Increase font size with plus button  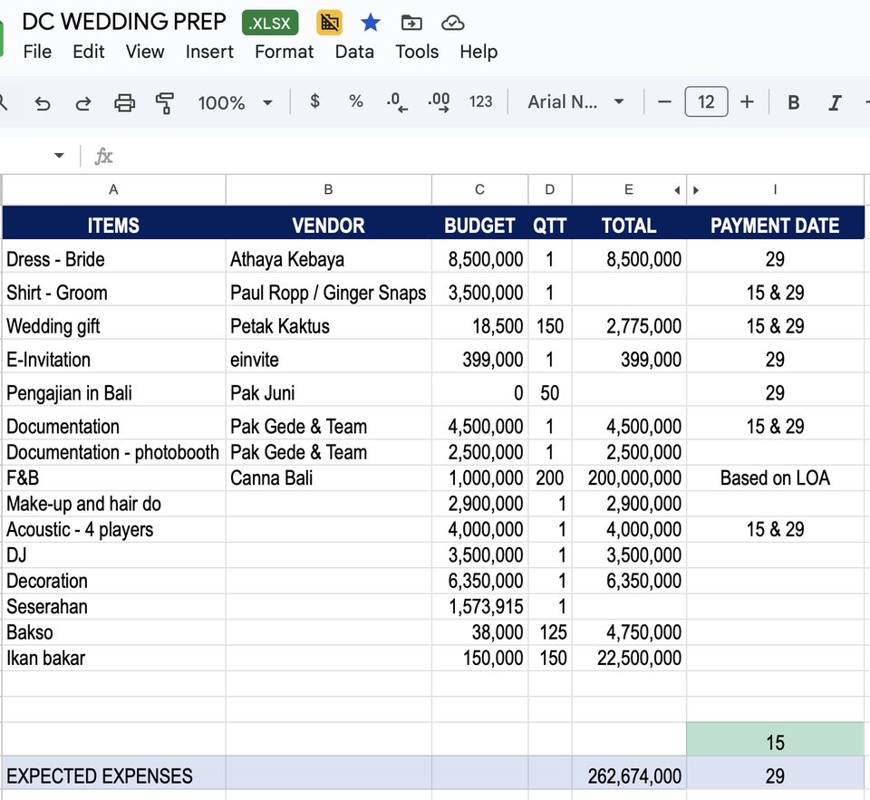point(747,102)
